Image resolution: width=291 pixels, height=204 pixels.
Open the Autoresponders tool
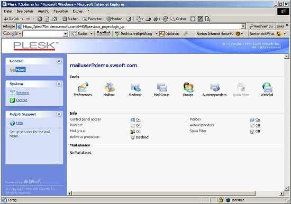click(x=214, y=89)
